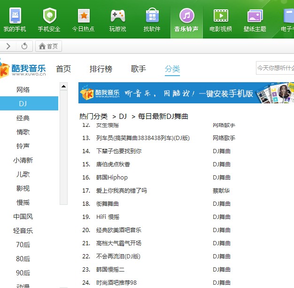Click the 今天你想听什么 search field
The image size is (294, 288).
click(x=275, y=68)
